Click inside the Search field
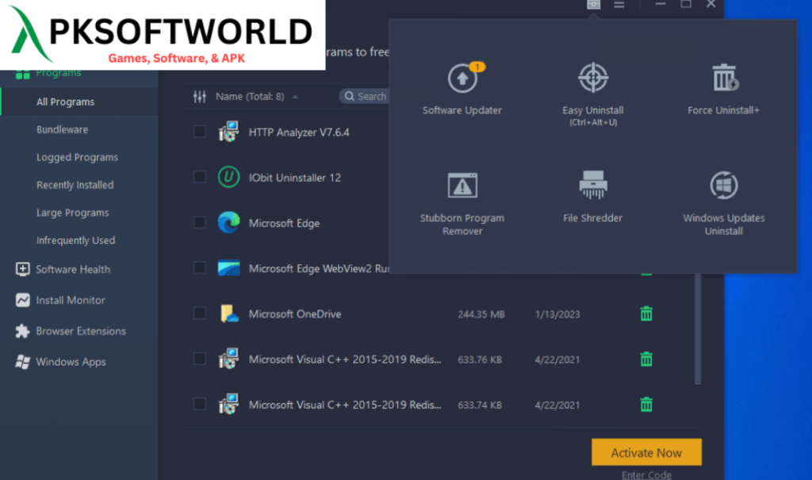Image resolution: width=812 pixels, height=480 pixels. [365, 97]
